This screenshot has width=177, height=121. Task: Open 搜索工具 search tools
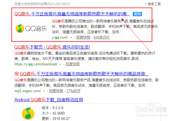pyautogui.click(x=154, y=4)
